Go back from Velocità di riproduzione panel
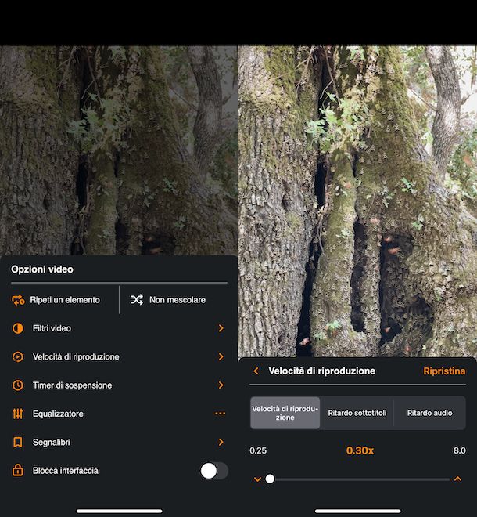 (256, 371)
